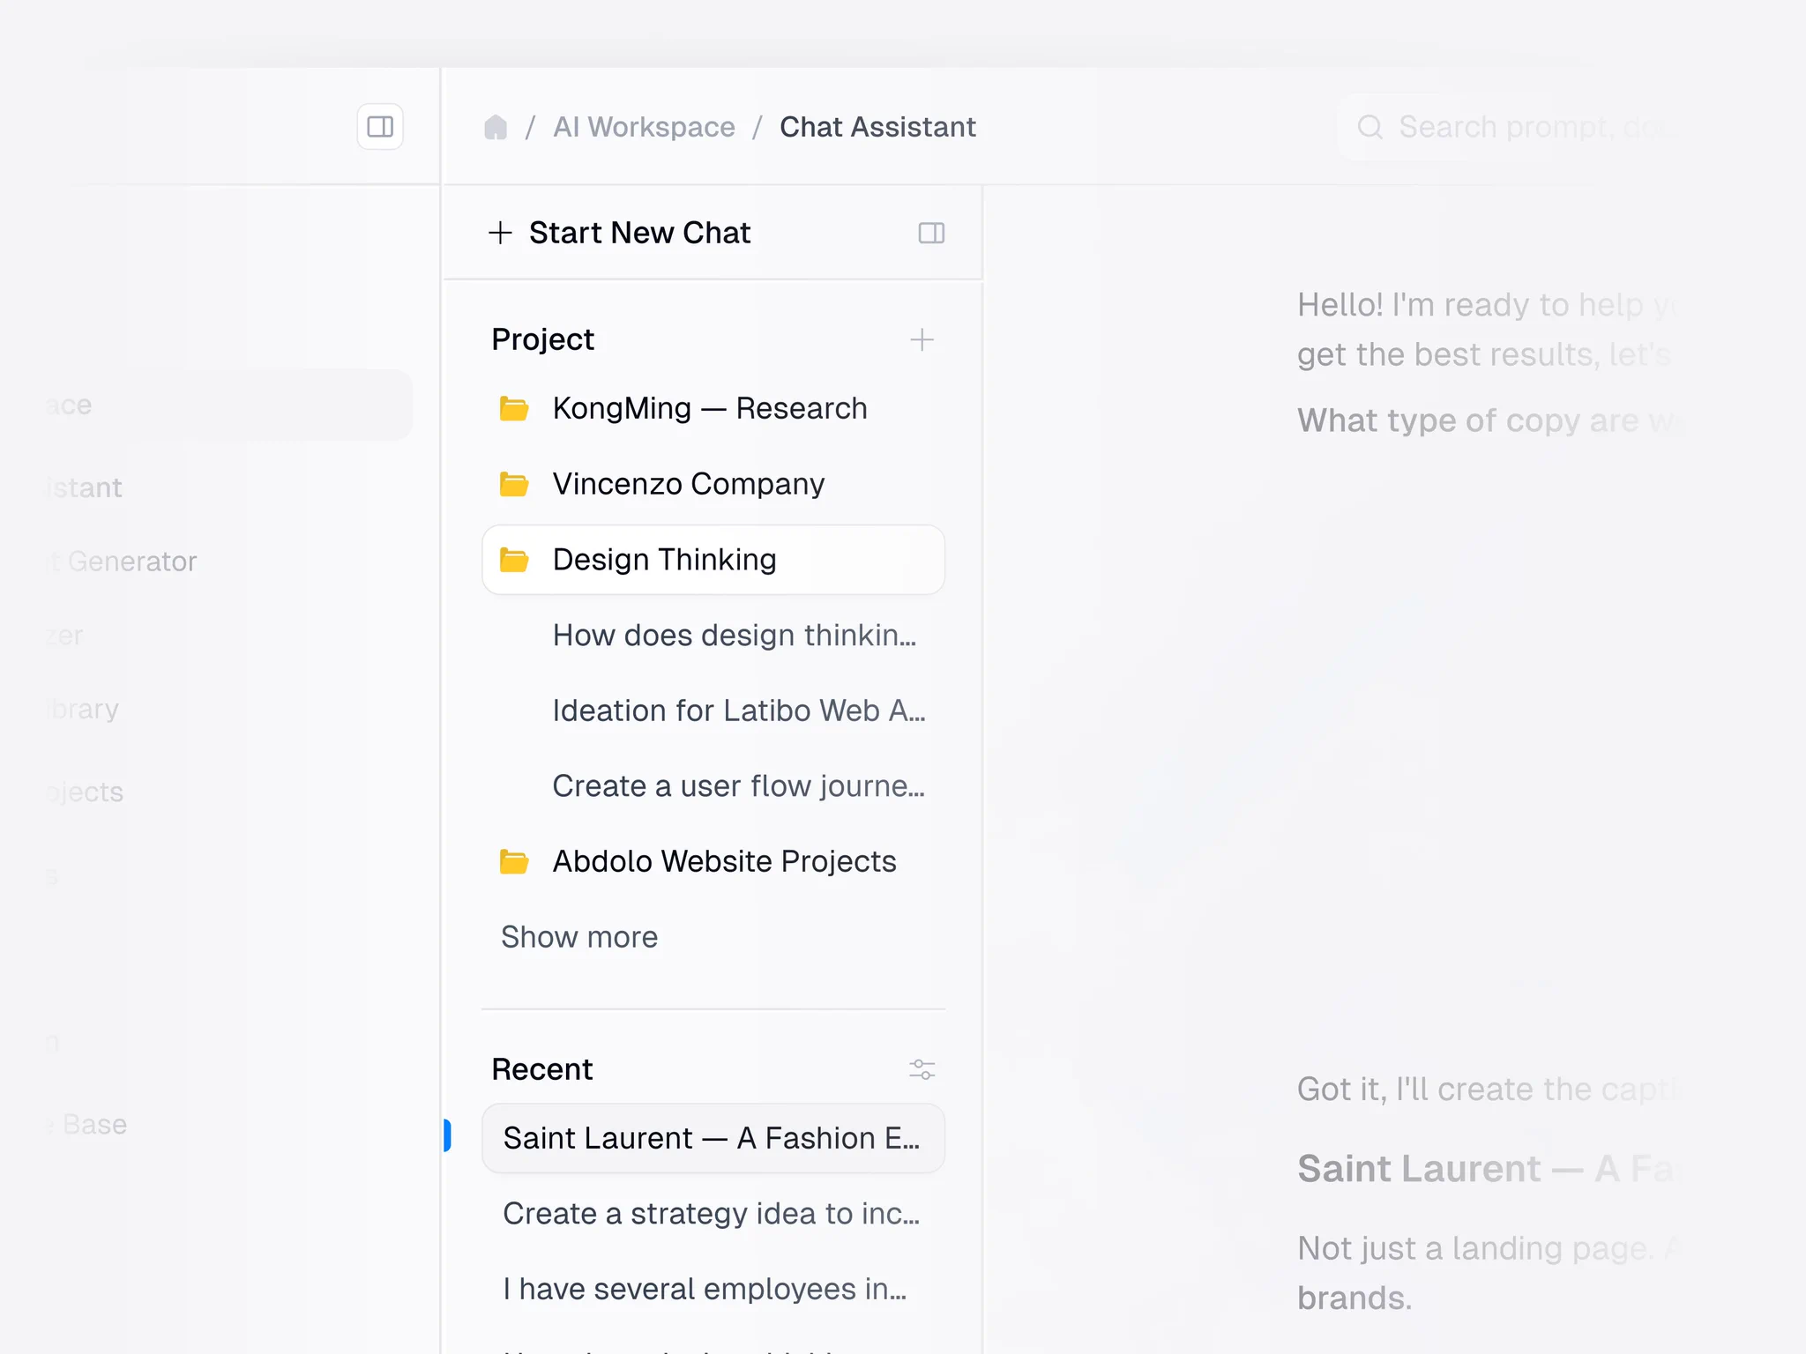The image size is (1806, 1354).
Task: Click the search magnifier icon
Action: [1369, 127]
